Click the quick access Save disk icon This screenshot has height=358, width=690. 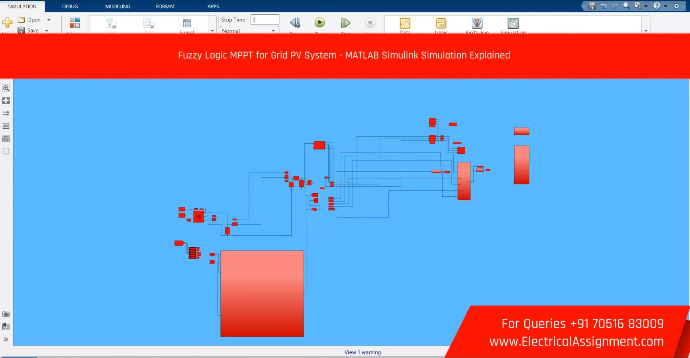point(592,6)
